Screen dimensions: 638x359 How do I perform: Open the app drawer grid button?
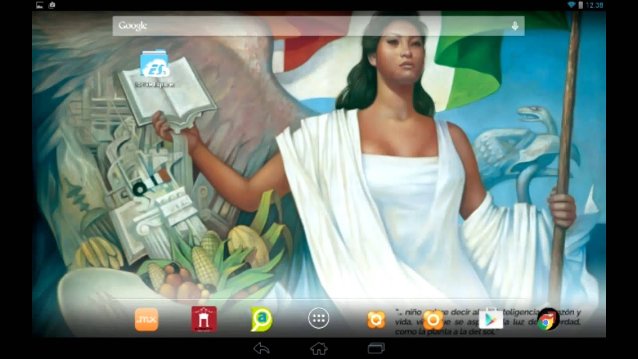(x=319, y=319)
